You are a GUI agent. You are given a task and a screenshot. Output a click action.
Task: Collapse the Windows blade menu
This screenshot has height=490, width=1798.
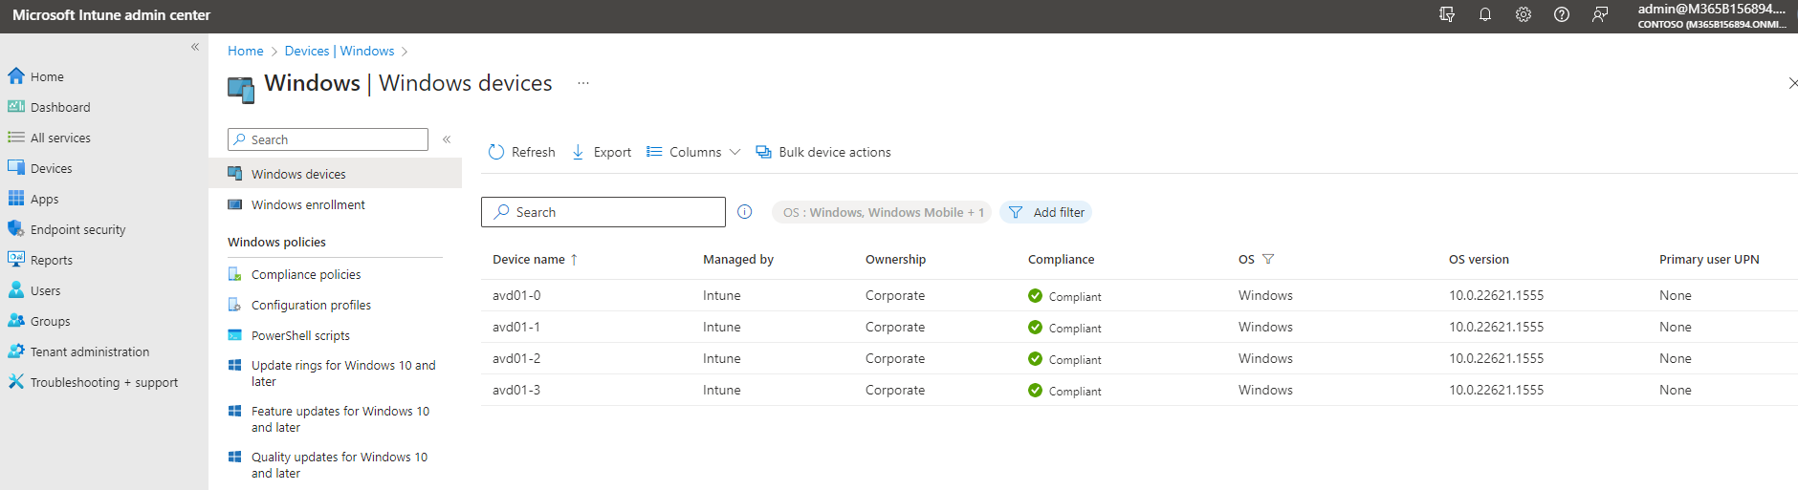pos(447,139)
